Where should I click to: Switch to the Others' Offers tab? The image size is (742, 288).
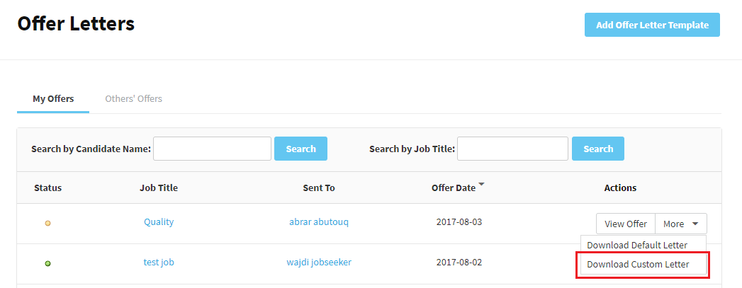coord(133,98)
